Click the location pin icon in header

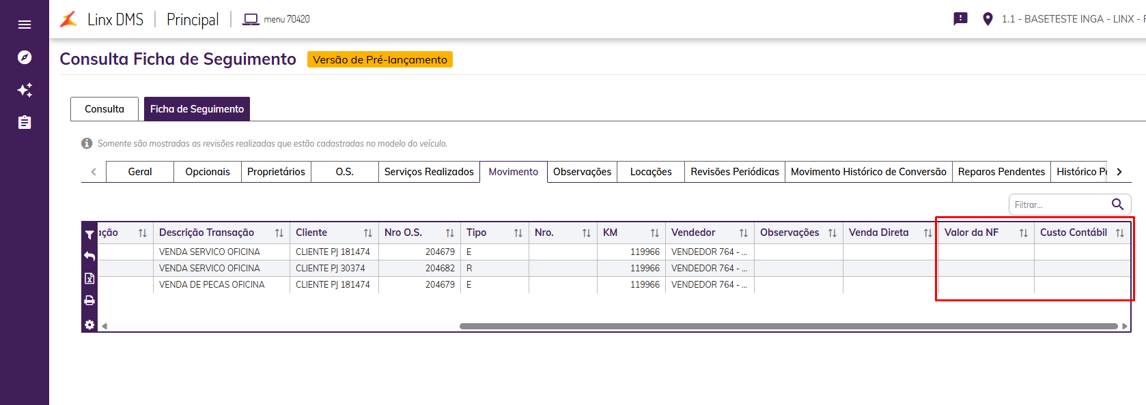pyautogui.click(x=988, y=19)
